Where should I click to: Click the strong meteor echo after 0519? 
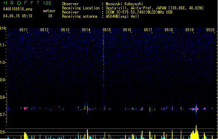pyautogui.click(x=195, y=109)
